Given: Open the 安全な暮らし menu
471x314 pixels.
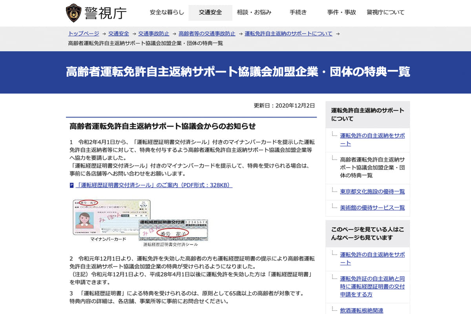Looking at the screenshot, I should coord(167,12).
